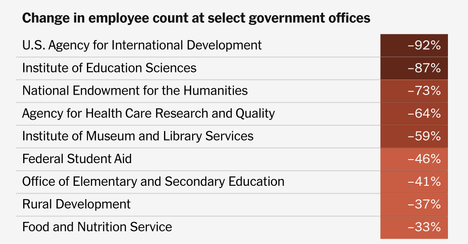Click the dark −92% value cell
Image resolution: width=468 pixels, height=244 pixels.
[x=414, y=45]
